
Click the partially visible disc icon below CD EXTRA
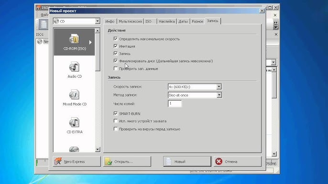coord(74,149)
